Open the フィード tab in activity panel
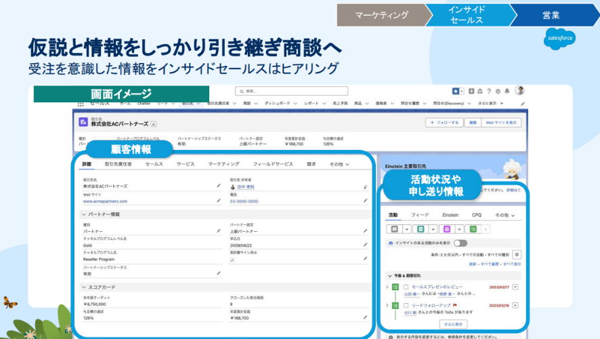Viewport: 600px width, 339px height. click(x=420, y=215)
